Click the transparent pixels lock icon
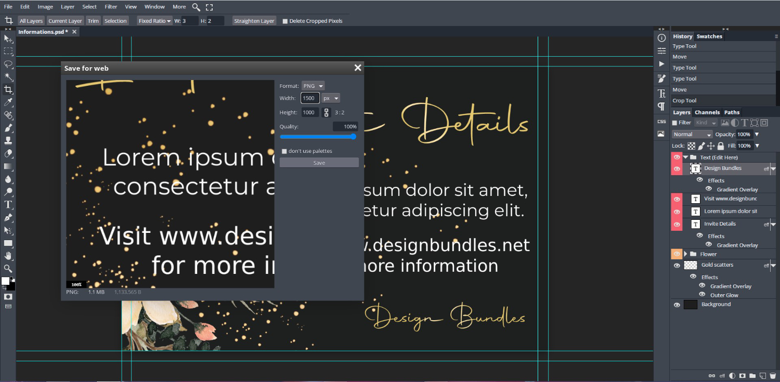The width and height of the screenshot is (780, 382). click(x=692, y=146)
